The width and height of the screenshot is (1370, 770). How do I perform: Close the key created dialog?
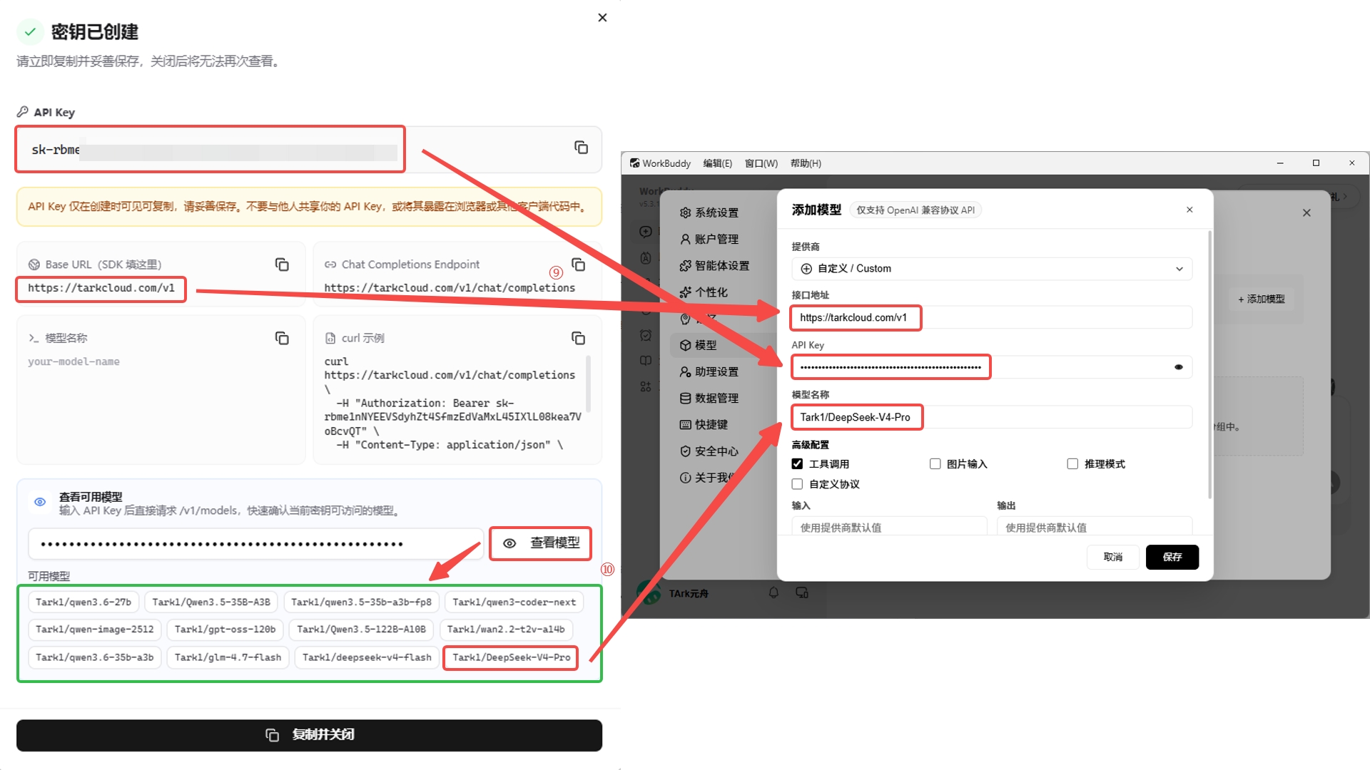602,18
